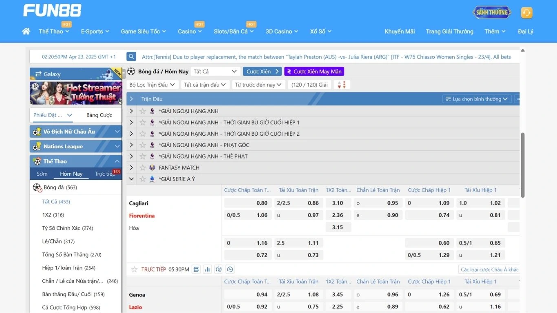Click the search magnifier icon beside announcement

click(x=131, y=57)
